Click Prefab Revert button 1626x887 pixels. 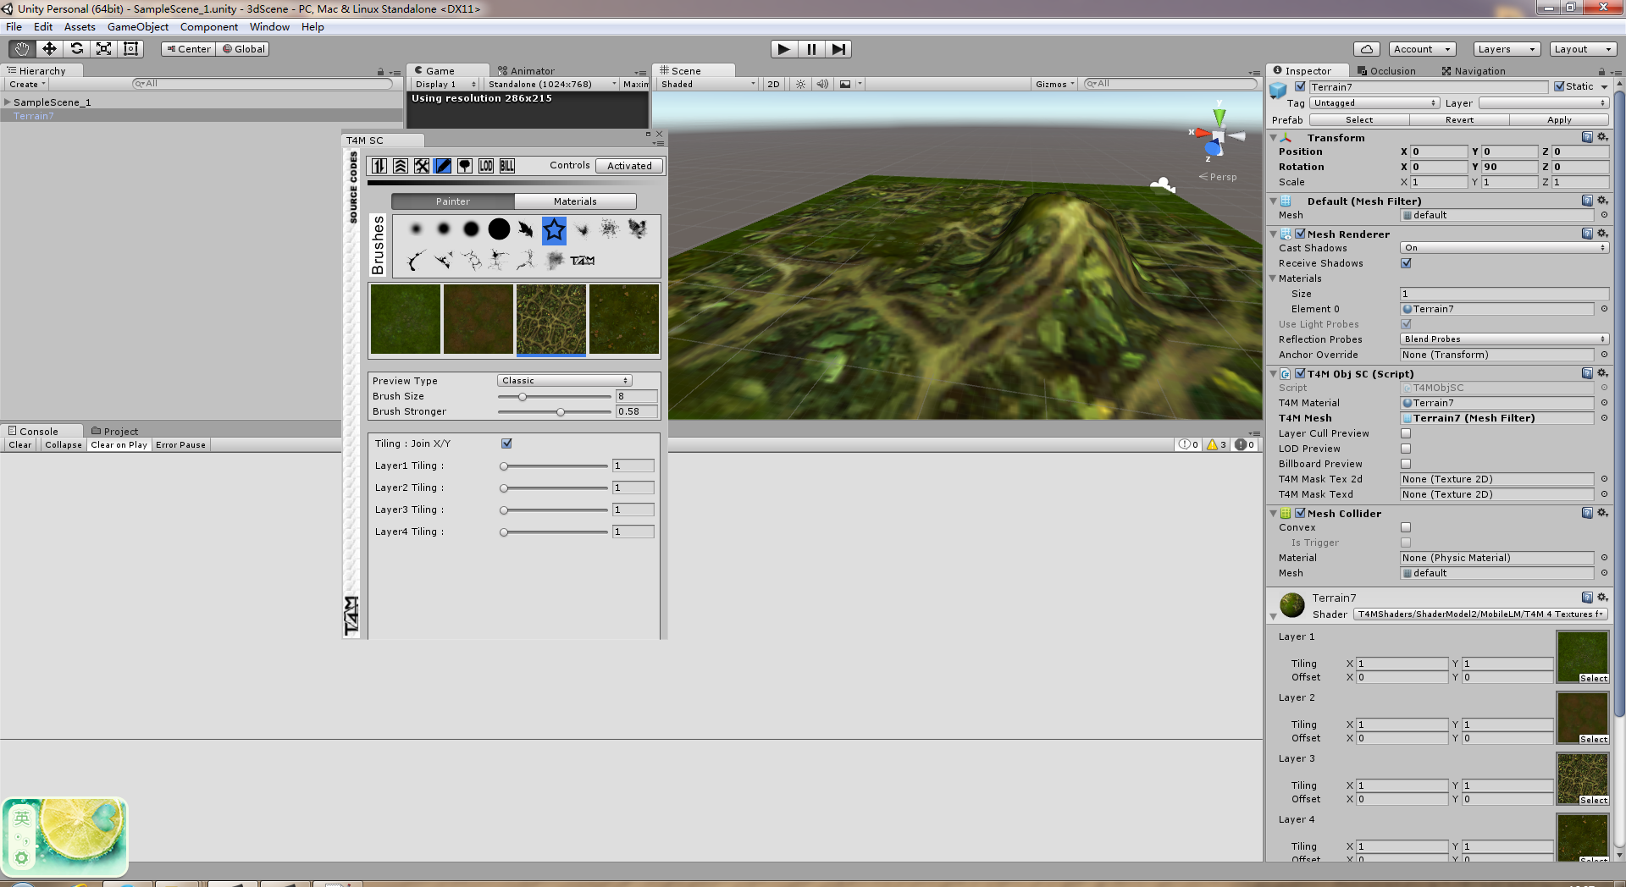(x=1459, y=120)
